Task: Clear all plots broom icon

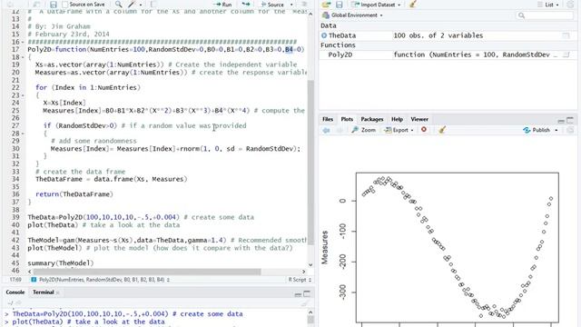Action: (442, 130)
